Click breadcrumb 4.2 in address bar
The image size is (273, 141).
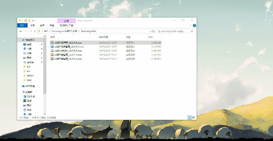click(46, 31)
